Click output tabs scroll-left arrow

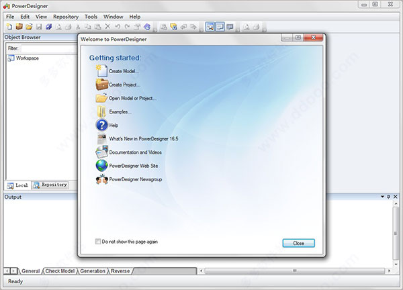[x=7, y=271]
